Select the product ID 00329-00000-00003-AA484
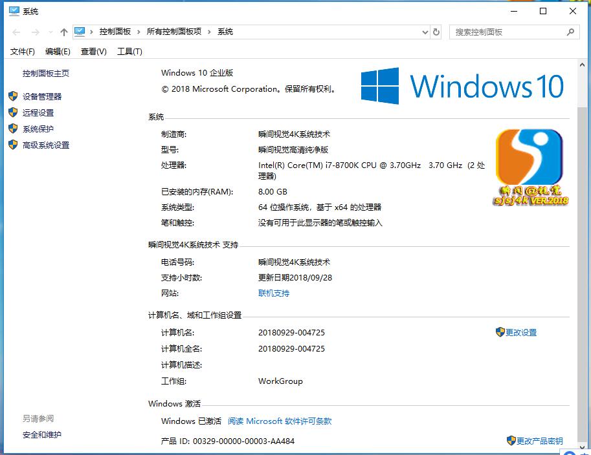Image resolution: width=591 pixels, height=455 pixels. tap(243, 441)
